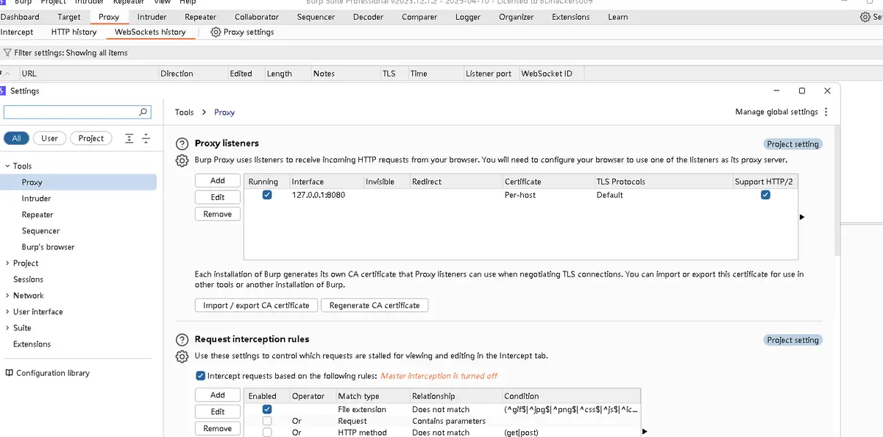This screenshot has height=437, width=883.
Task: Open the Logger tab
Action: [468, 17]
